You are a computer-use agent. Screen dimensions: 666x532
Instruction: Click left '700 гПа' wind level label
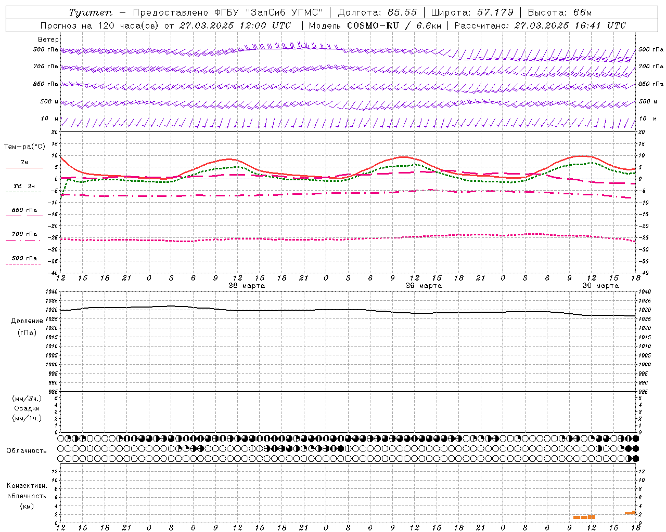coord(46,66)
